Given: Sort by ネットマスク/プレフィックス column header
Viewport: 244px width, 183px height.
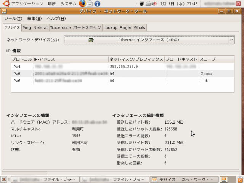Looking at the screenshot, I should point(136,59).
